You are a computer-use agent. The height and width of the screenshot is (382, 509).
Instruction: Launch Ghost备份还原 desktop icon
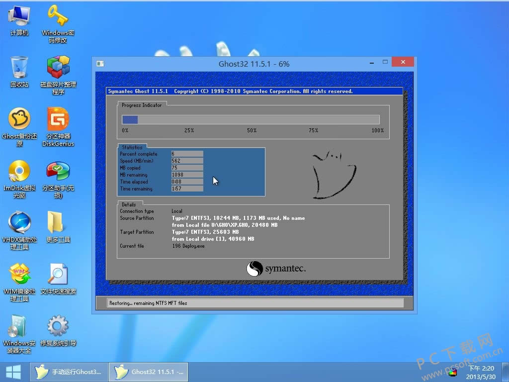(19, 120)
